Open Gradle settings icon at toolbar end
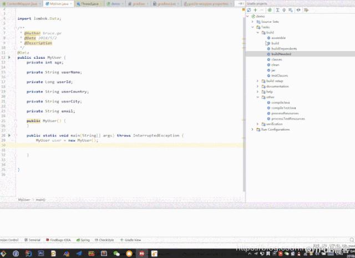The image size is (355, 258). pos(306,10)
